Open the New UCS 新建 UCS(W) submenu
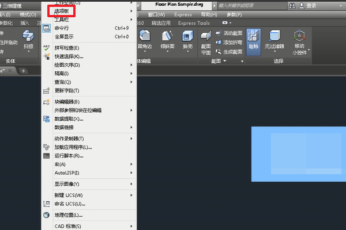 pyautogui.click(x=88, y=195)
